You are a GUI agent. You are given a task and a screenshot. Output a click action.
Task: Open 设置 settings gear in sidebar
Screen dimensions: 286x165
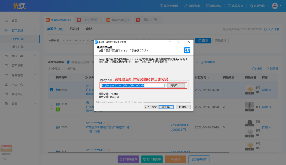[6, 104]
